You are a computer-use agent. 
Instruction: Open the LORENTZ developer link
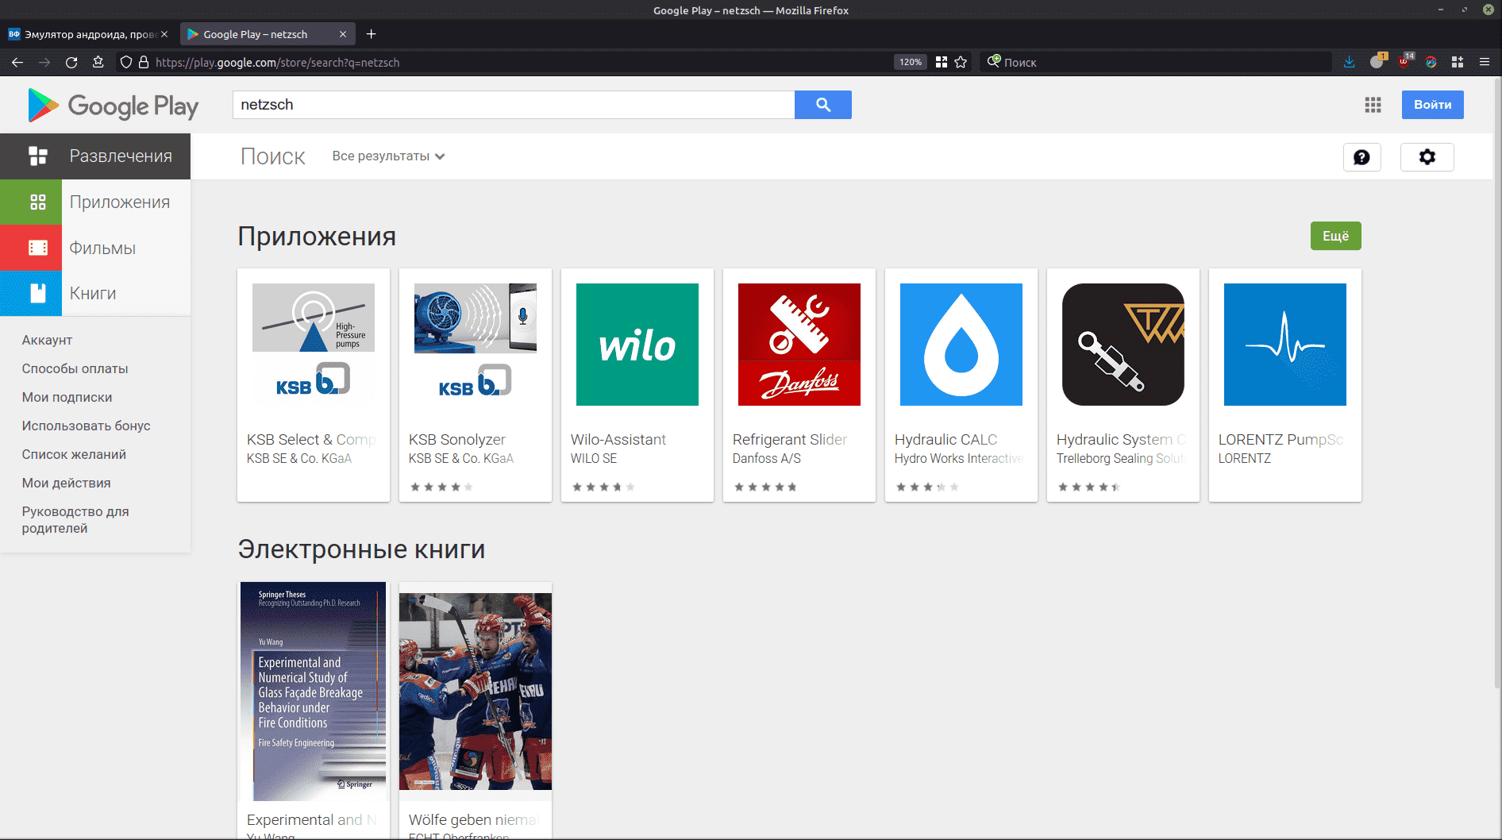(x=1245, y=458)
